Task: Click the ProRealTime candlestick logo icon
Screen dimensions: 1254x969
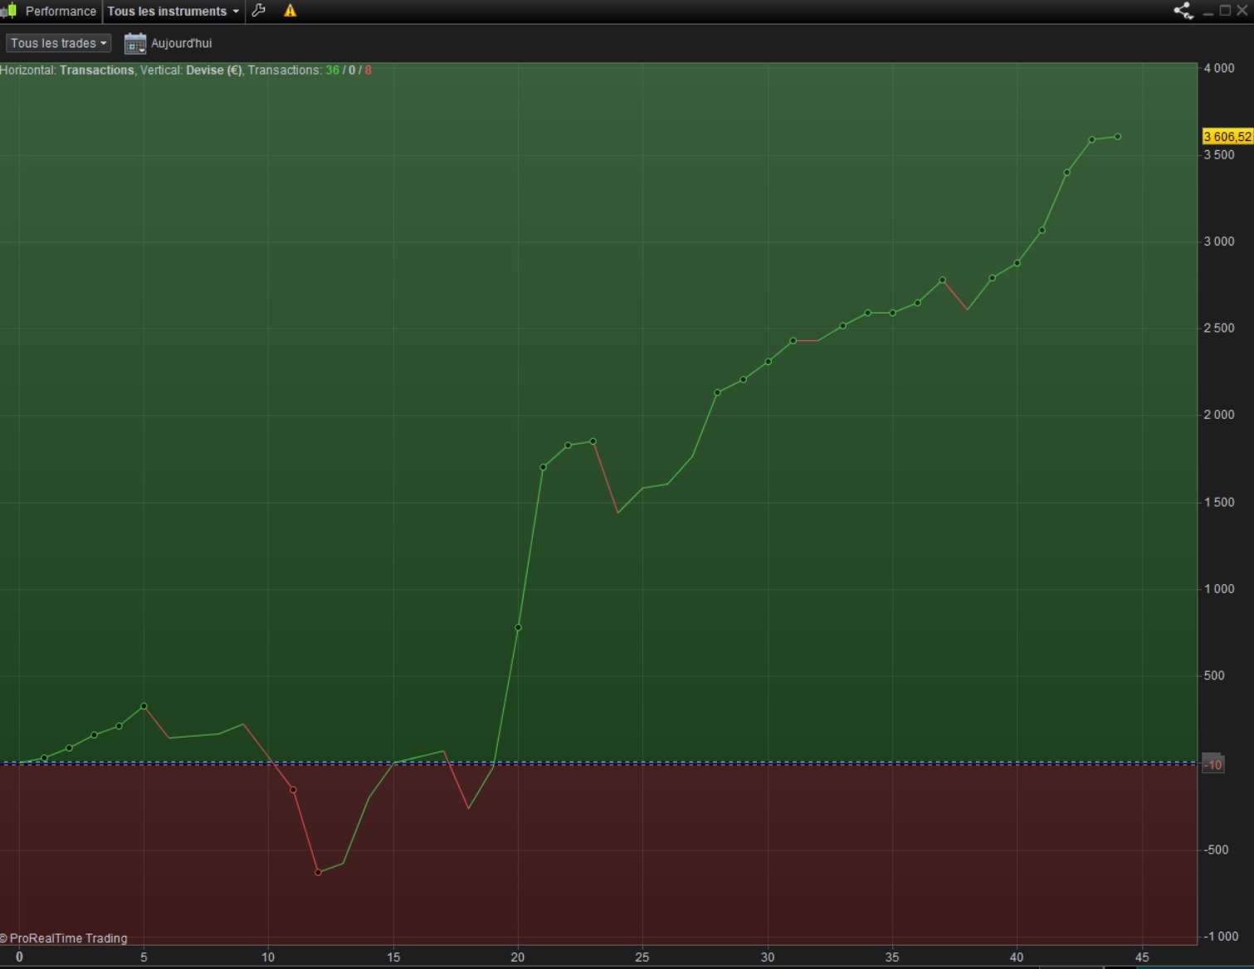Action: pos(9,11)
